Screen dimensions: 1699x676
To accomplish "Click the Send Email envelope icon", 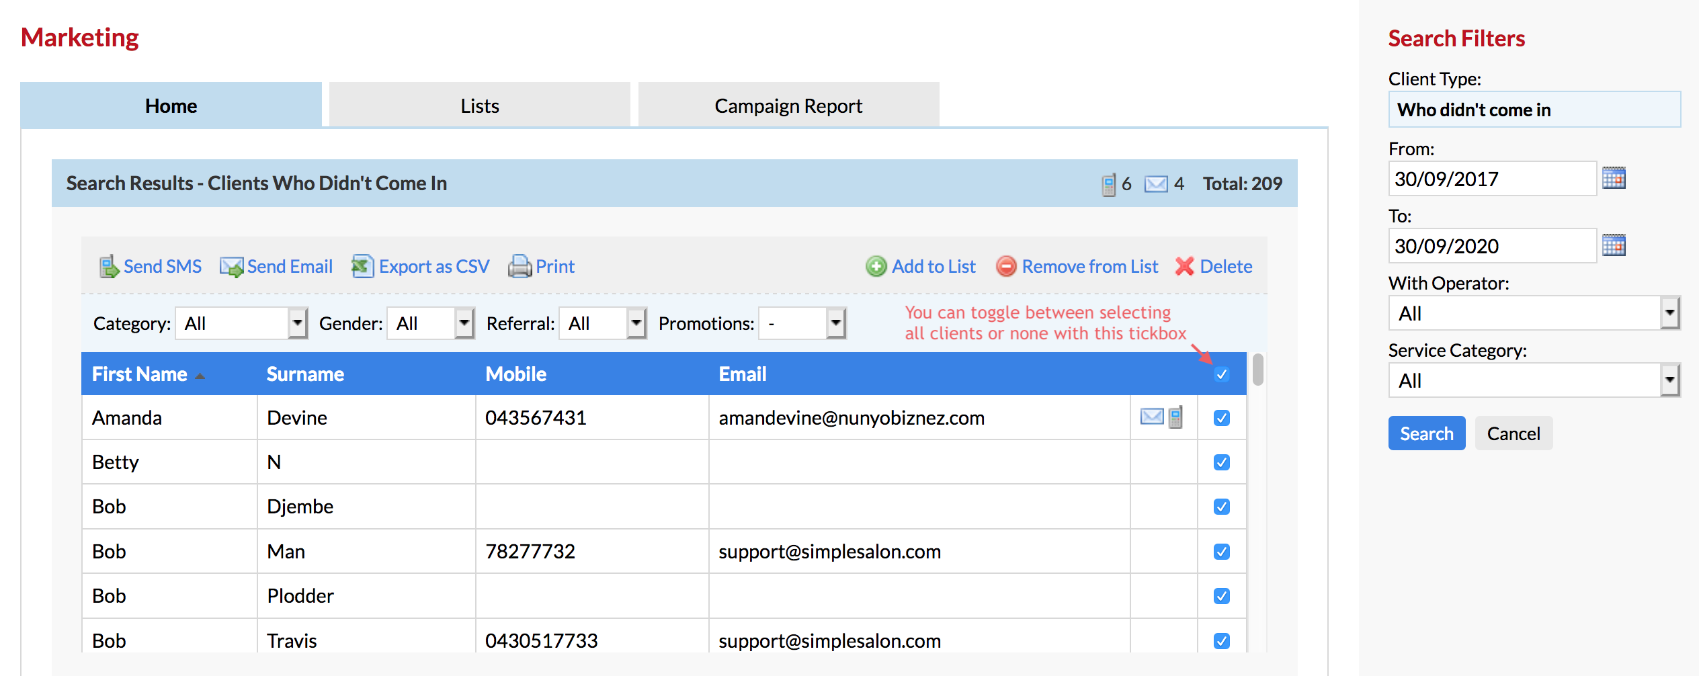I will pos(232,267).
